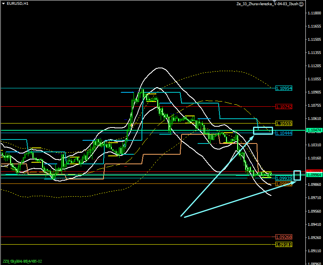Select the blue 1.10444 level label
This screenshot has width=323, height=265.
(284, 133)
